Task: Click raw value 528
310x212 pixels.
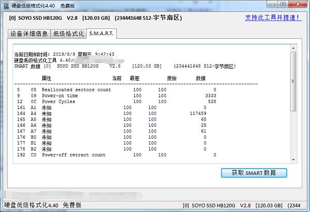Action: click(x=212, y=101)
